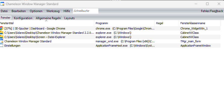This screenshot has height=103, width=224.
Task: Click the Fehler/Feedback link
Action: 212,11
